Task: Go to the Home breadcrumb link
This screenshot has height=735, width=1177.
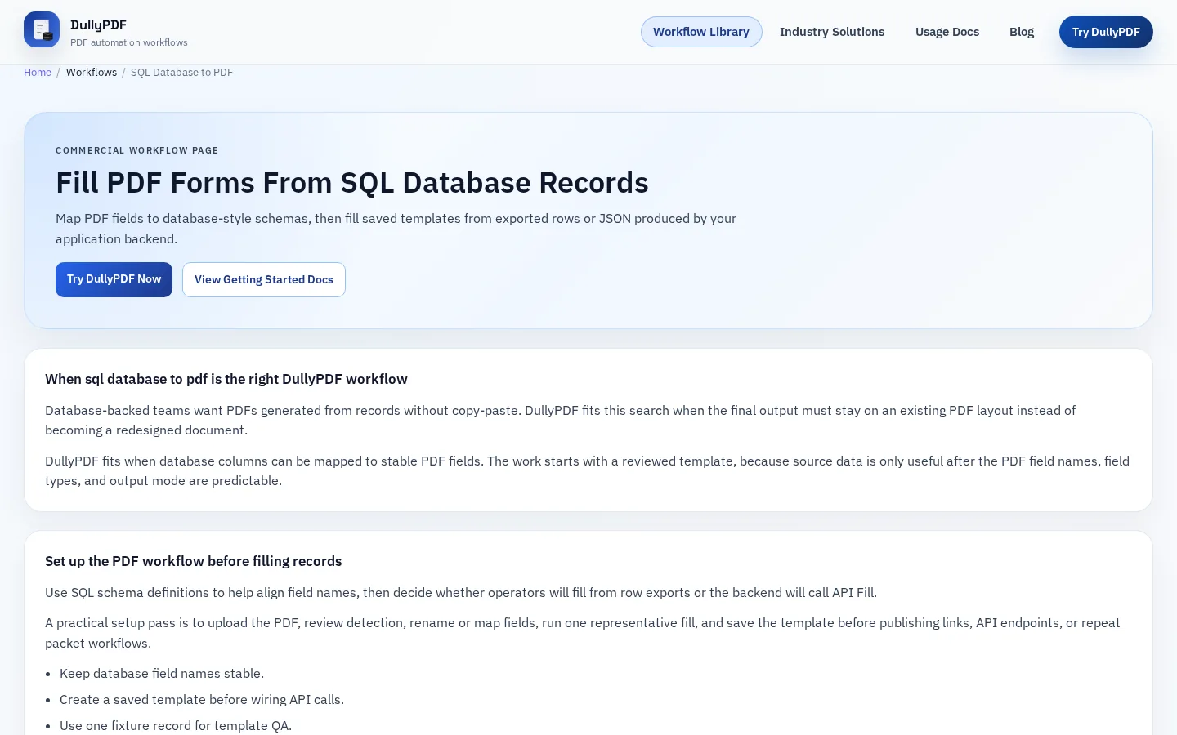Action: [38, 73]
